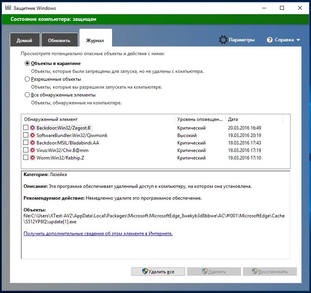Click the red threat icon for Worm:Win32/Rebhip.Z

point(33,158)
